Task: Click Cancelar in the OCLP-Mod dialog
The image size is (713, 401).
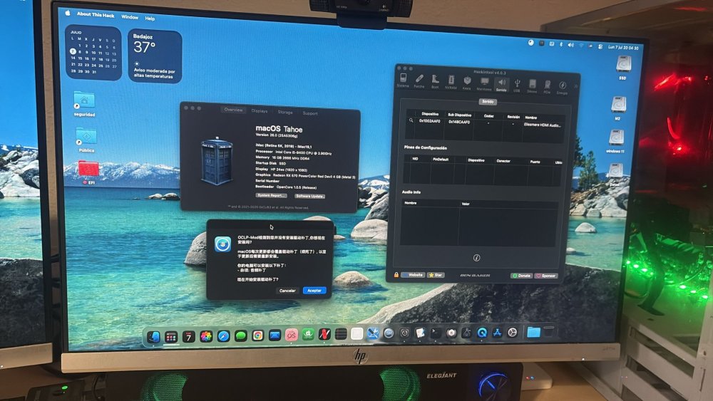Action: click(x=287, y=290)
